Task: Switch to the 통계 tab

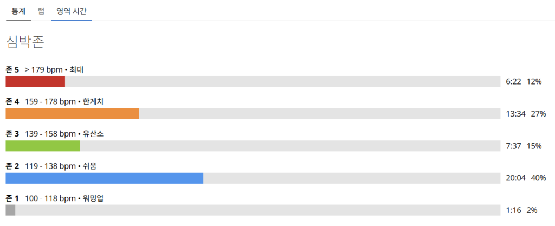Action: pos(18,11)
